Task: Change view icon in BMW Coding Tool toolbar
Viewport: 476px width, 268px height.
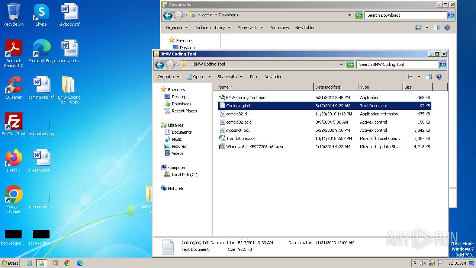Action: (409, 77)
